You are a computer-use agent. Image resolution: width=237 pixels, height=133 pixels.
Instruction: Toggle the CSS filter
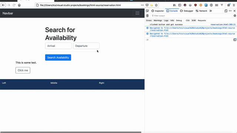click(x=188, y=21)
